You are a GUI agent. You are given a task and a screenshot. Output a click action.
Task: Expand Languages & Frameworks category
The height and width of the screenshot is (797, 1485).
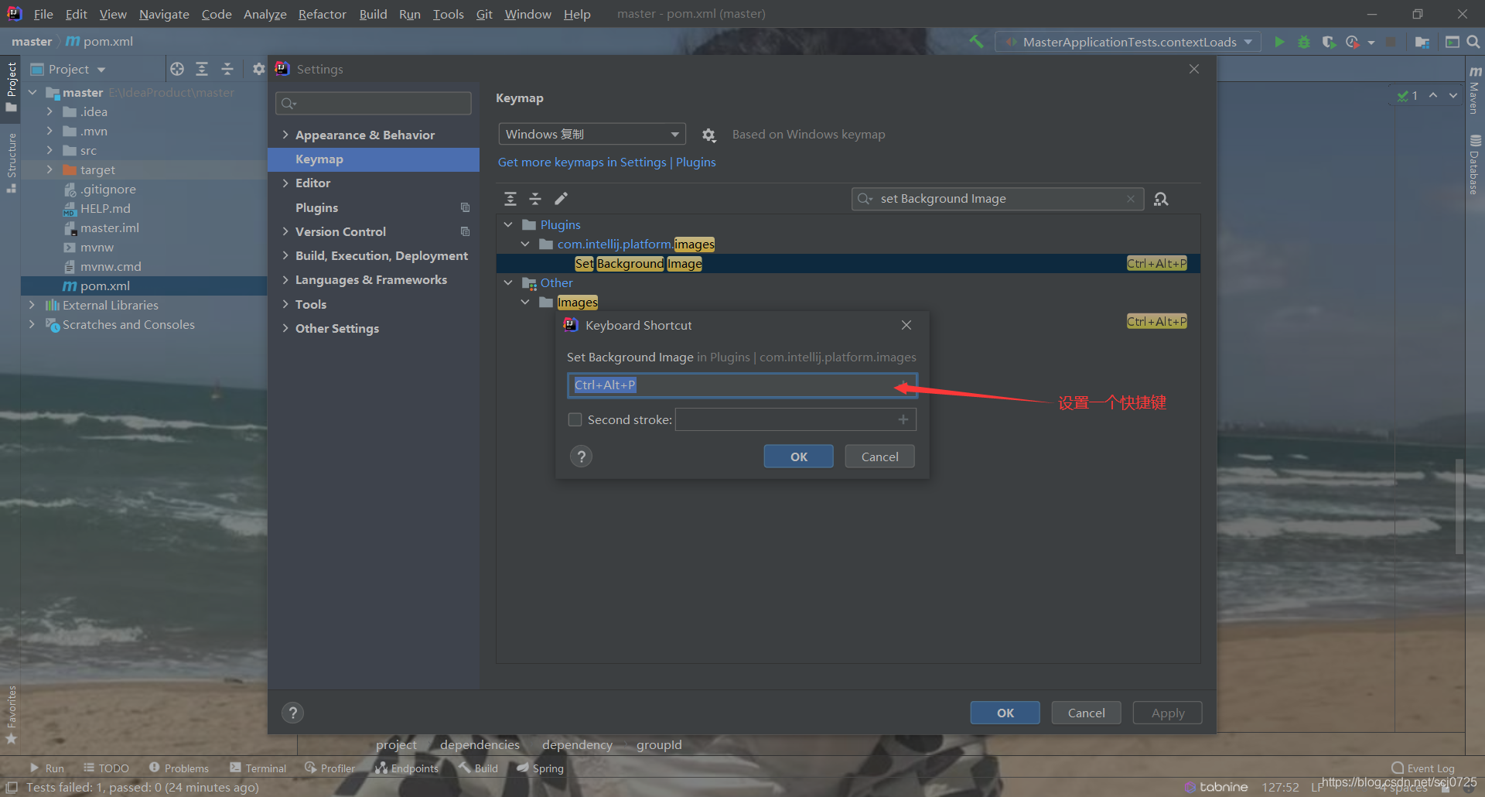[x=285, y=279]
